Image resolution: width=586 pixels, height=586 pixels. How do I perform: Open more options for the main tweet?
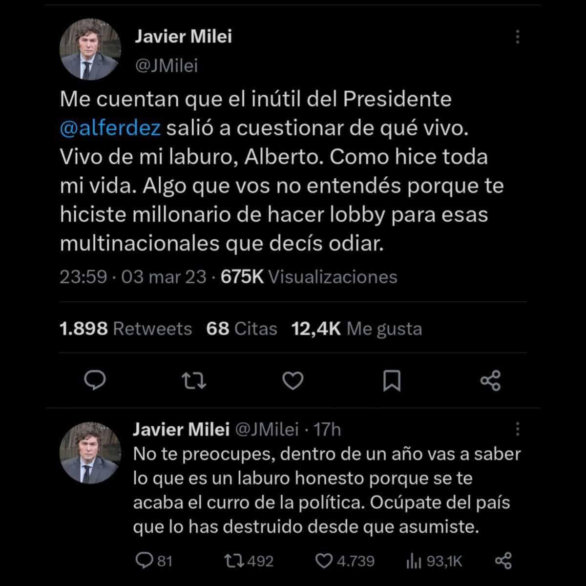tap(517, 37)
